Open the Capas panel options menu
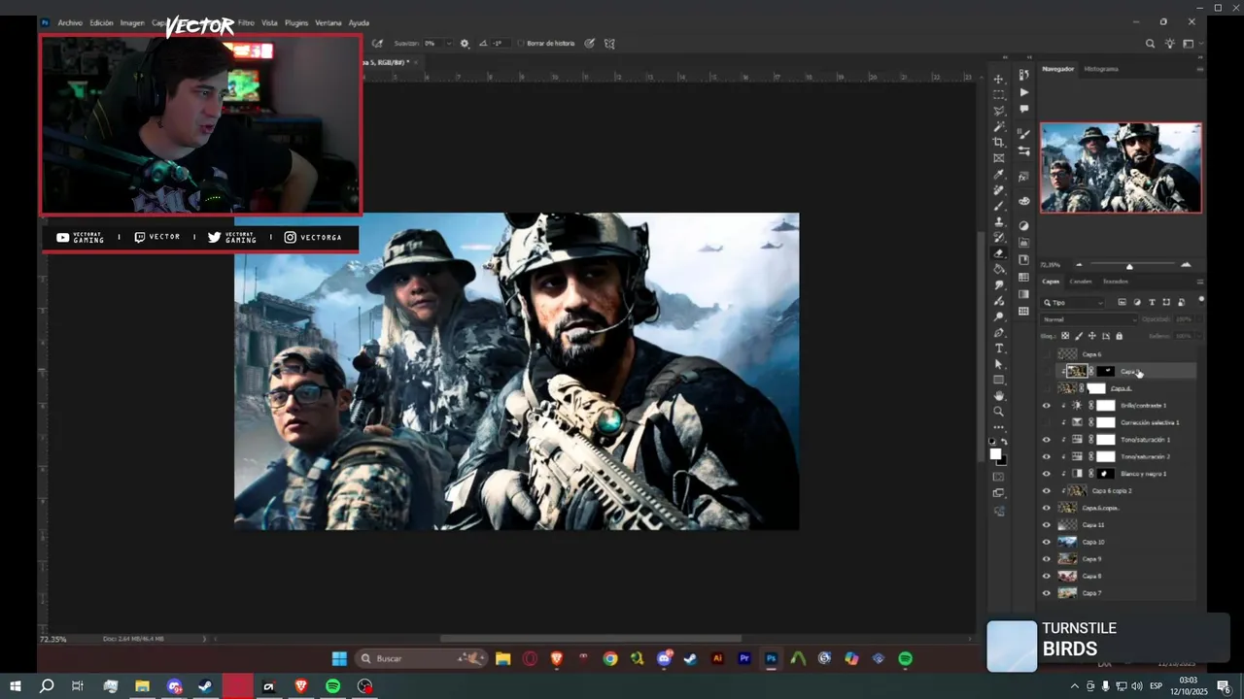Image resolution: width=1244 pixels, height=699 pixels. pyautogui.click(x=1200, y=282)
